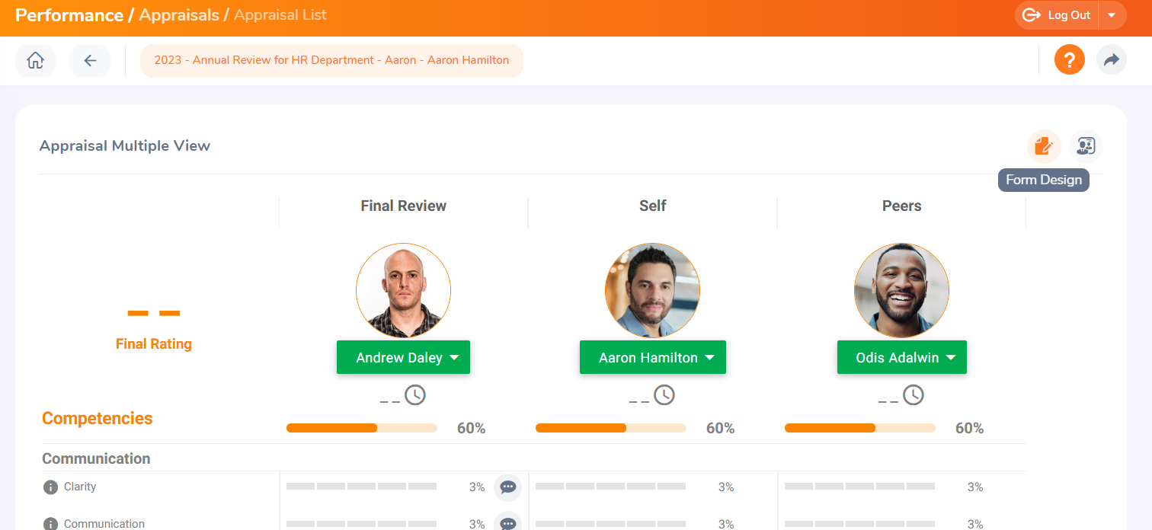
Task: Click the share arrow icon
Action: [1111, 60]
